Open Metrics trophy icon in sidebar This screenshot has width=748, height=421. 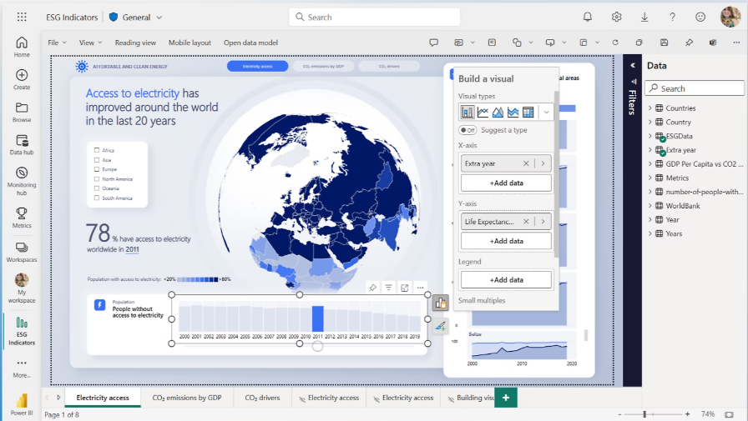tap(22, 218)
